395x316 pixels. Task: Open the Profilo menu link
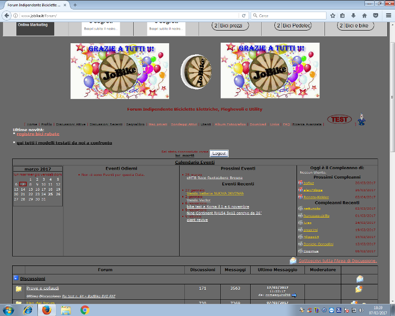[46, 124]
